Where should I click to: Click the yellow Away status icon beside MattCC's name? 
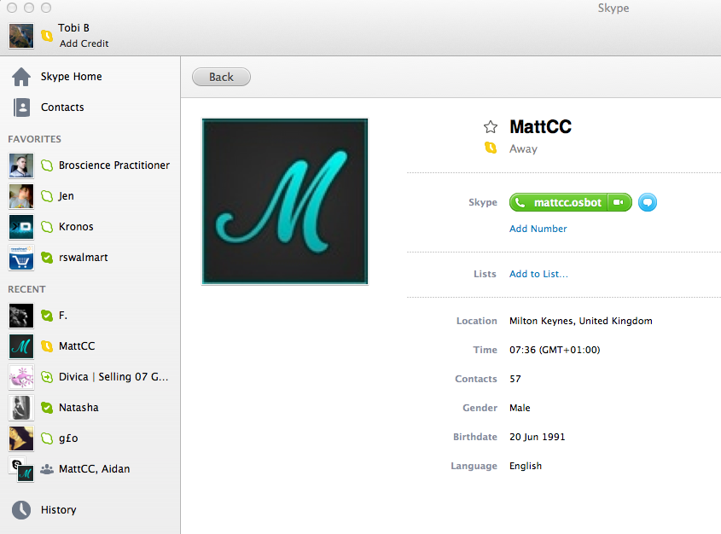pos(491,148)
